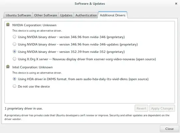Open the Authentication tab
180x133 pixels.
[x=86, y=15]
